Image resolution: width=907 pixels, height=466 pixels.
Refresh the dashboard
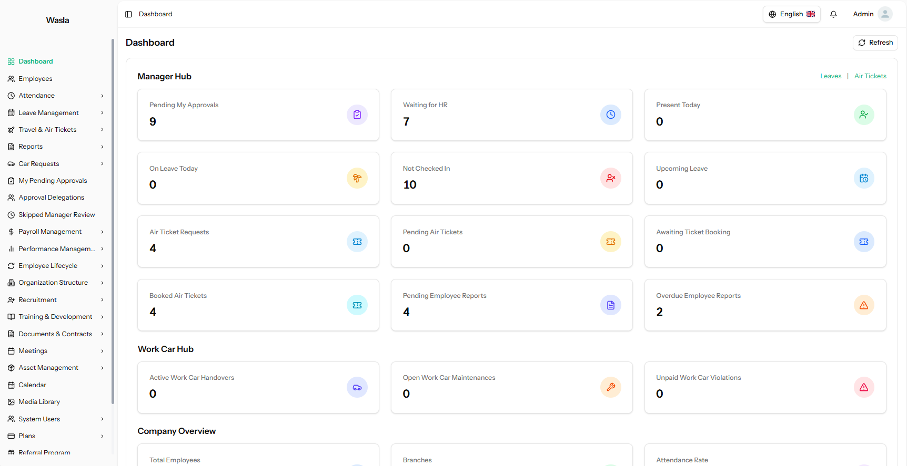pyautogui.click(x=875, y=43)
